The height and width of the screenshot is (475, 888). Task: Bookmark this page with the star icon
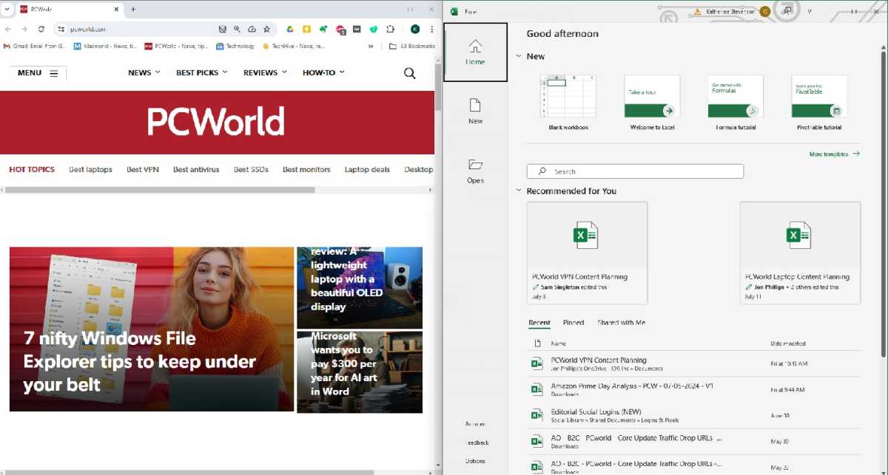266,29
